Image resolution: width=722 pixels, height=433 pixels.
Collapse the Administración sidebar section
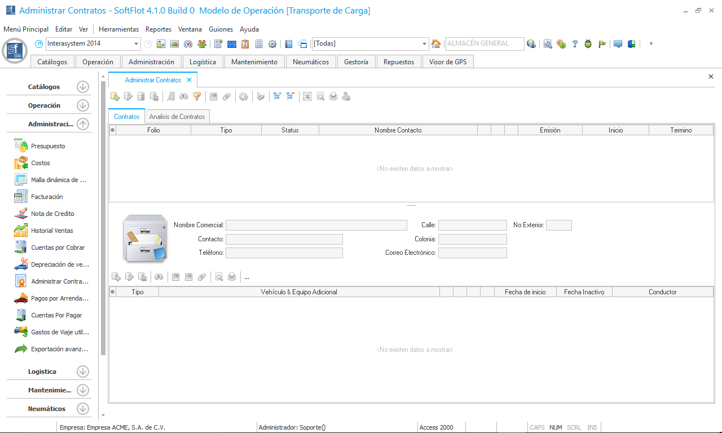pos(83,124)
